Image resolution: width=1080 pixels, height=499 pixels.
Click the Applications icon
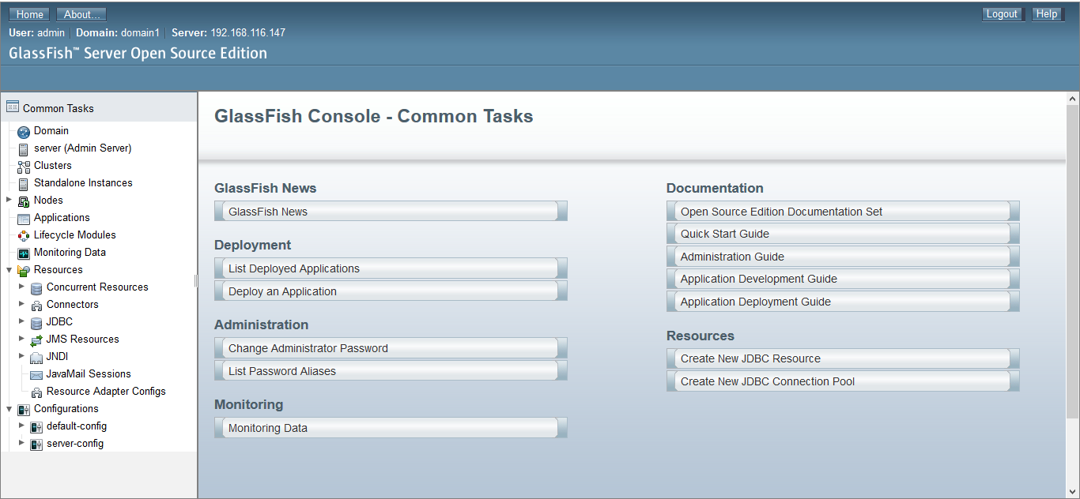pyautogui.click(x=24, y=219)
